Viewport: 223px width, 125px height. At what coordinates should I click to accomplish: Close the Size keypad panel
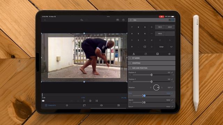(x=131, y=20)
